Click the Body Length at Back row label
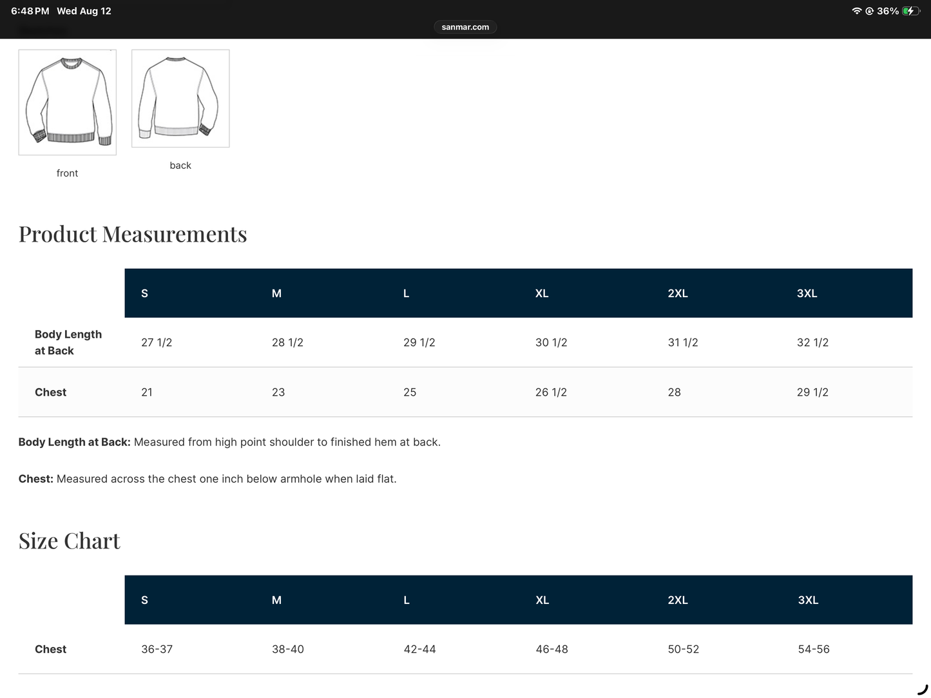This screenshot has width=931, height=698. tap(68, 342)
